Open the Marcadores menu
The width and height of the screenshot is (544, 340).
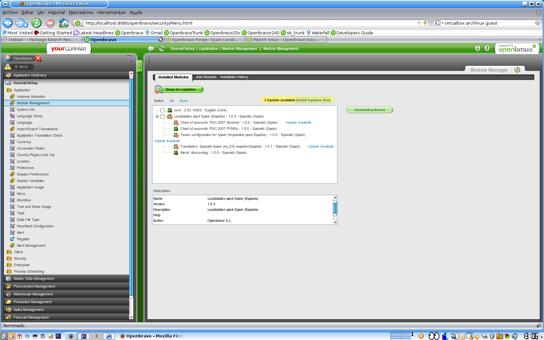coord(81,13)
